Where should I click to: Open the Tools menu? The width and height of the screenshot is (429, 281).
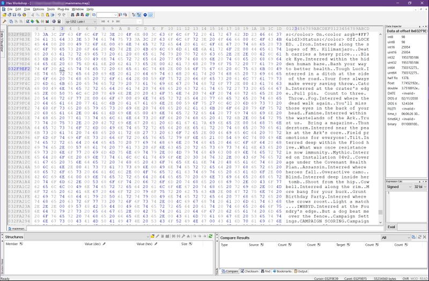(51, 9)
